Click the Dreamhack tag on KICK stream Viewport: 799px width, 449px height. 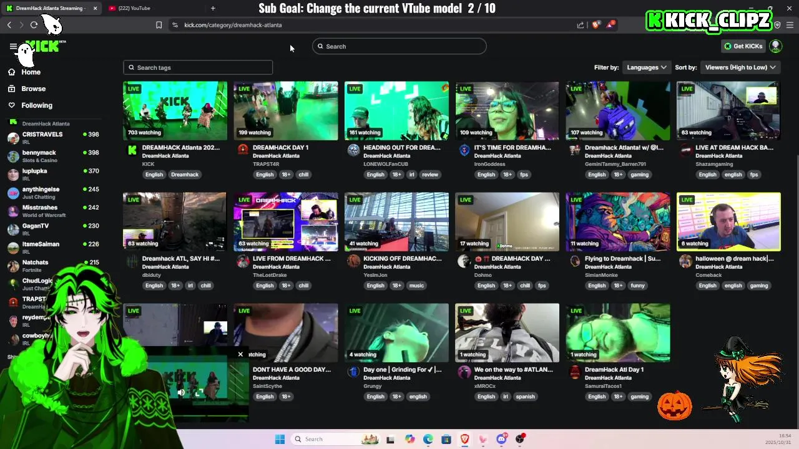coord(185,175)
